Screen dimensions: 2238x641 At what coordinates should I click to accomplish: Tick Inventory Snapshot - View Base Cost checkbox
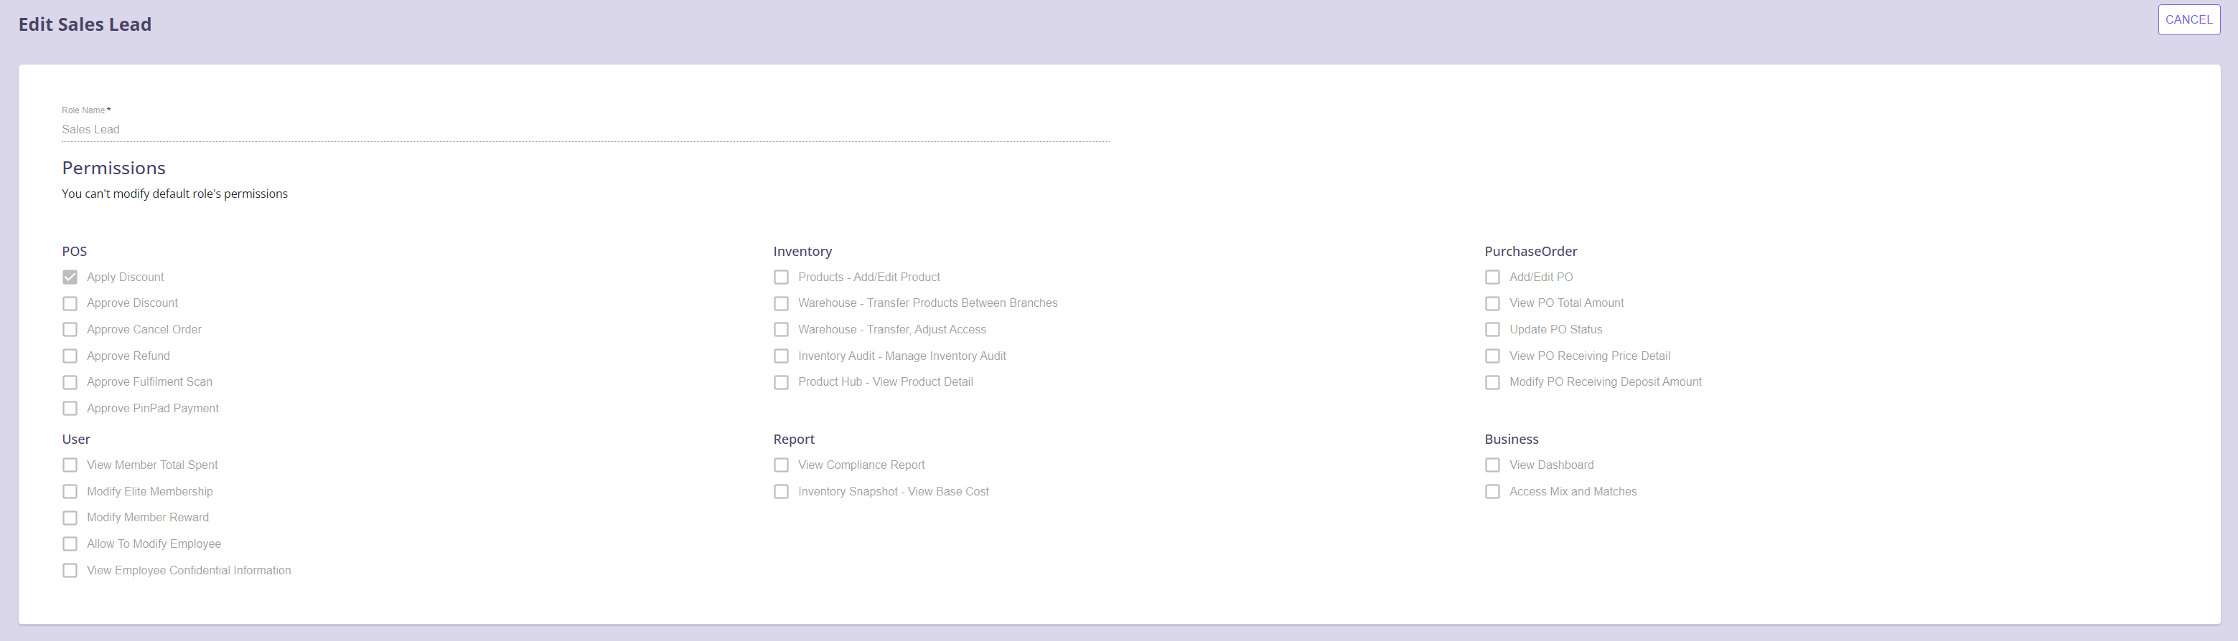pos(781,492)
